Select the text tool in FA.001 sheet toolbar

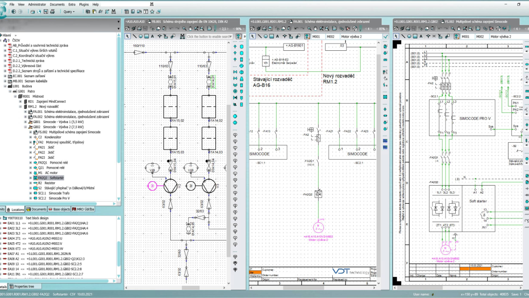277,36
